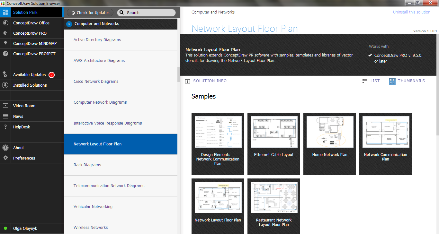Click the Video Room play icon
Screen dimensions: 439x234
[x=5, y=106]
